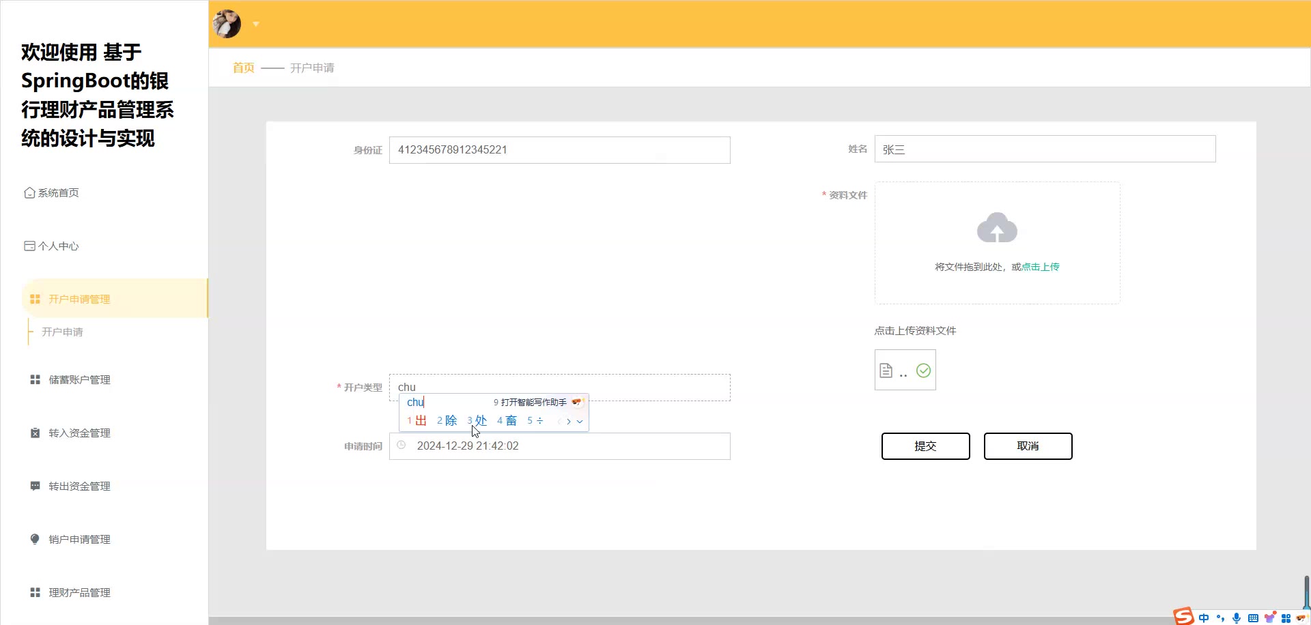Image resolution: width=1311 pixels, height=625 pixels.
Task: Choose candidate 出 in the IME popup
Action: click(420, 421)
